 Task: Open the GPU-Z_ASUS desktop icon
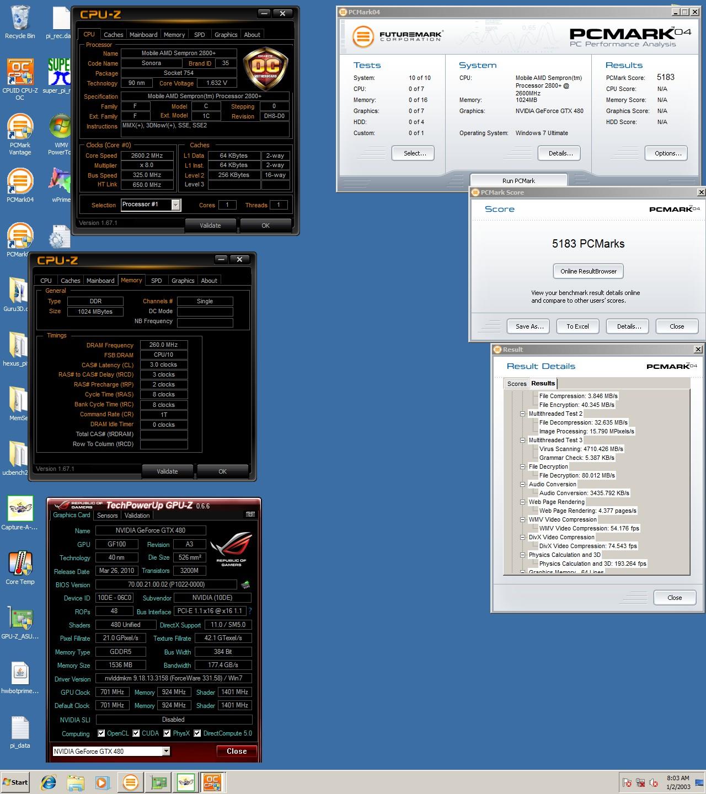(x=20, y=622)
